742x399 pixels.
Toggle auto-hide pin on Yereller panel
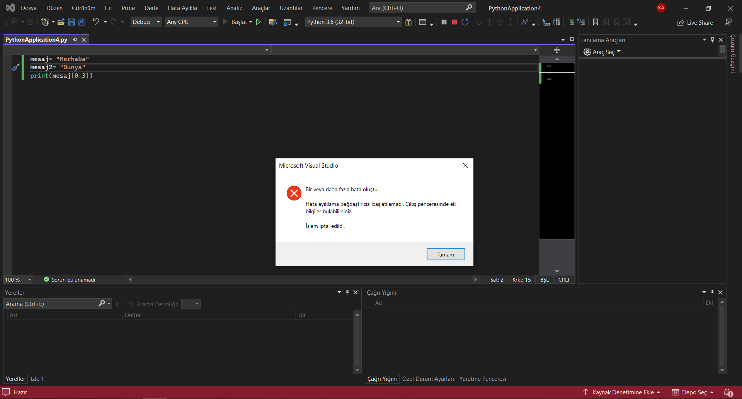coord(347,292)
